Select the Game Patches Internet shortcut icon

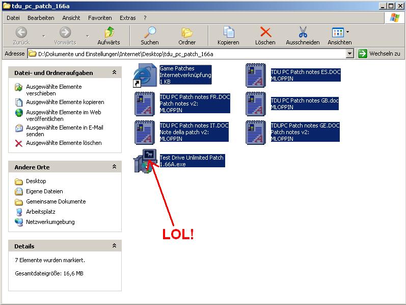click(145, 75)
